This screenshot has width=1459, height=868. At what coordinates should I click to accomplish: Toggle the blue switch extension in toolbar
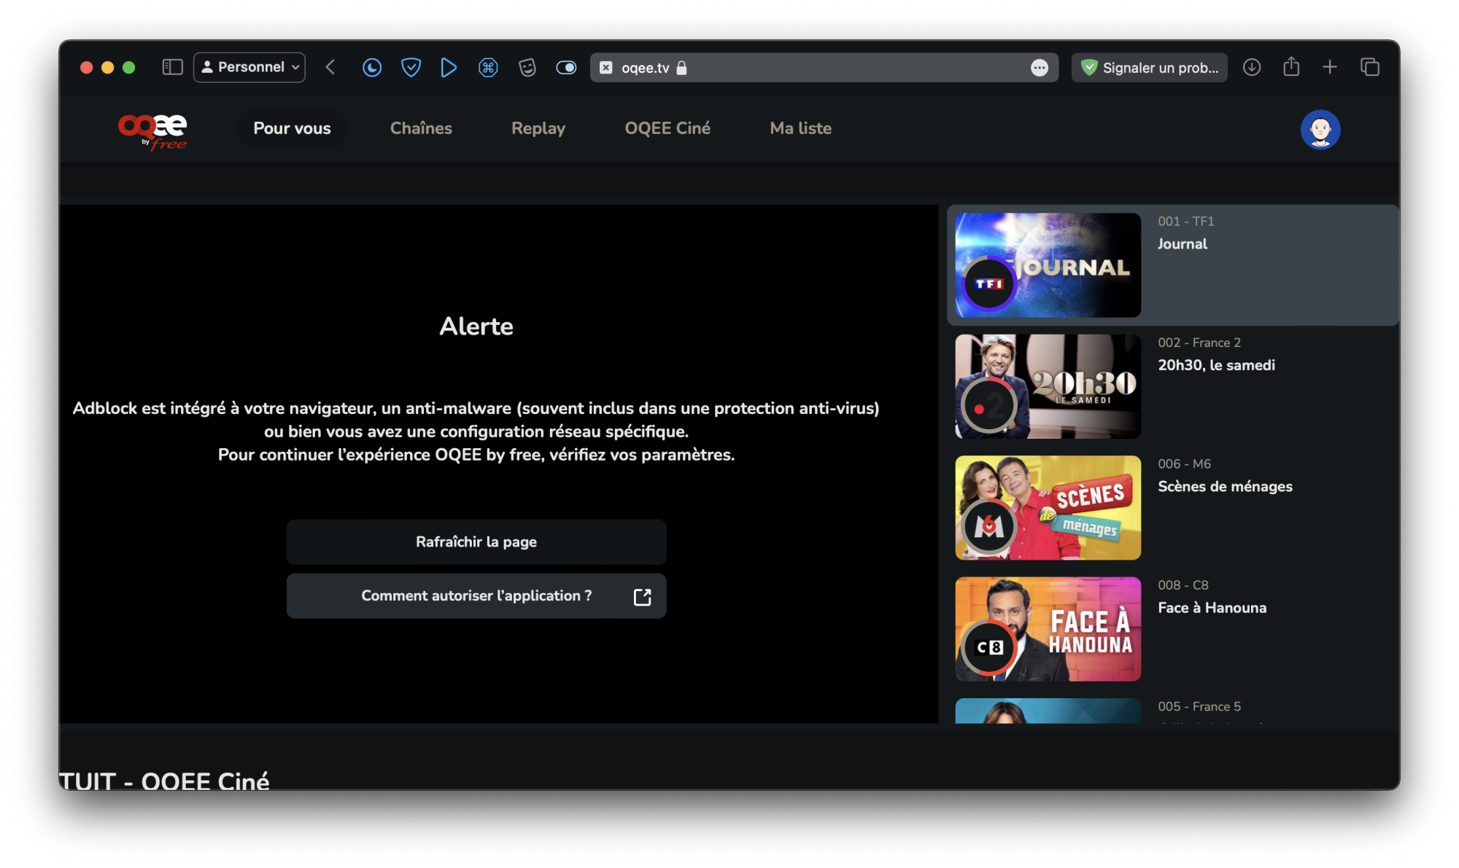point(566,67)
